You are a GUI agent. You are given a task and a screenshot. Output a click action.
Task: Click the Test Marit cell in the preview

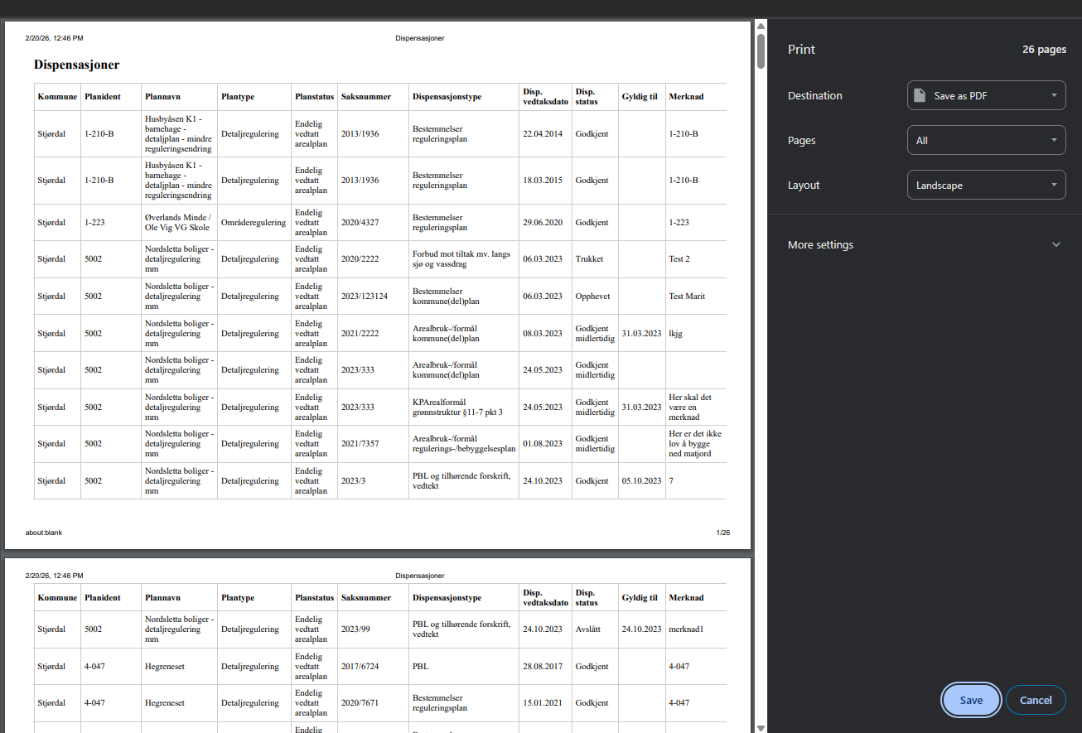tap(687, 297)
